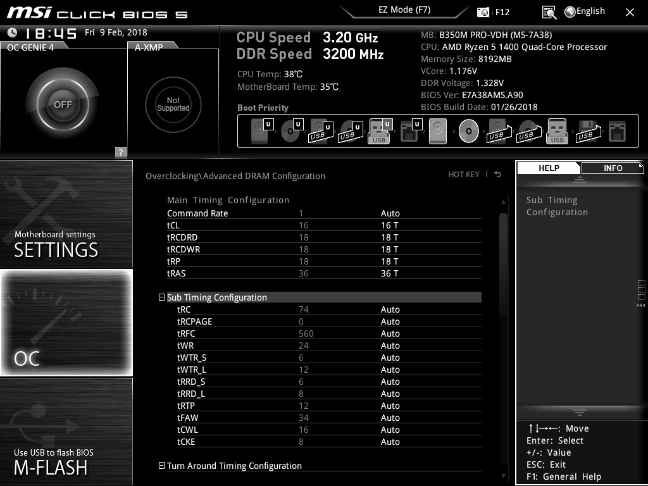Click the scrollbar up arrow in timing list
648x486 pixels.
coord(503,202)
